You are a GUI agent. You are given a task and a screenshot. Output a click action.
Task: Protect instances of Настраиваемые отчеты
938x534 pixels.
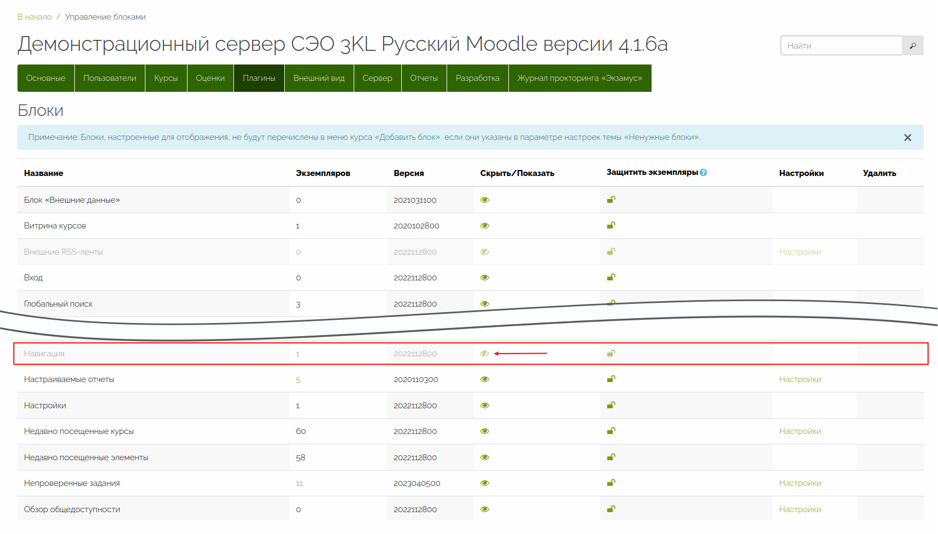pos(611,379)
